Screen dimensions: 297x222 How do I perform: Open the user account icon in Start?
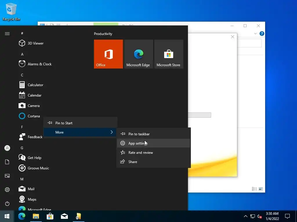pyautogui.click(x=7, y=148)
